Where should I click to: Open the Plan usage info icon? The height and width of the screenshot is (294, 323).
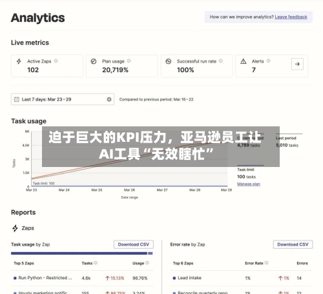129,61
